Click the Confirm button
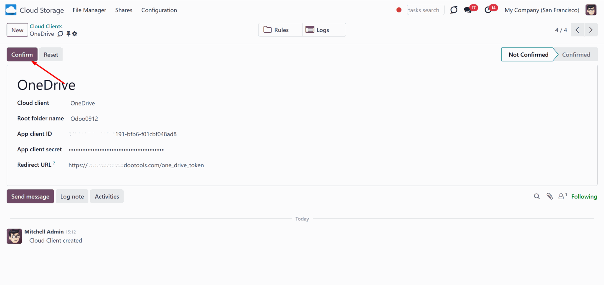This screenshot has height=285, width=604. (22, 55)
